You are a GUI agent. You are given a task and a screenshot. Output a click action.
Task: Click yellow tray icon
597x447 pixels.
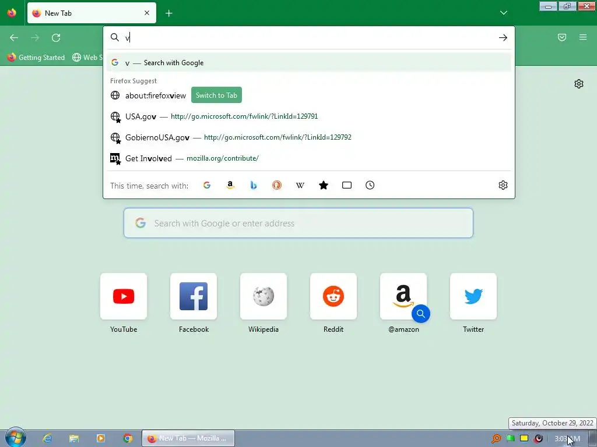(524, 439)
